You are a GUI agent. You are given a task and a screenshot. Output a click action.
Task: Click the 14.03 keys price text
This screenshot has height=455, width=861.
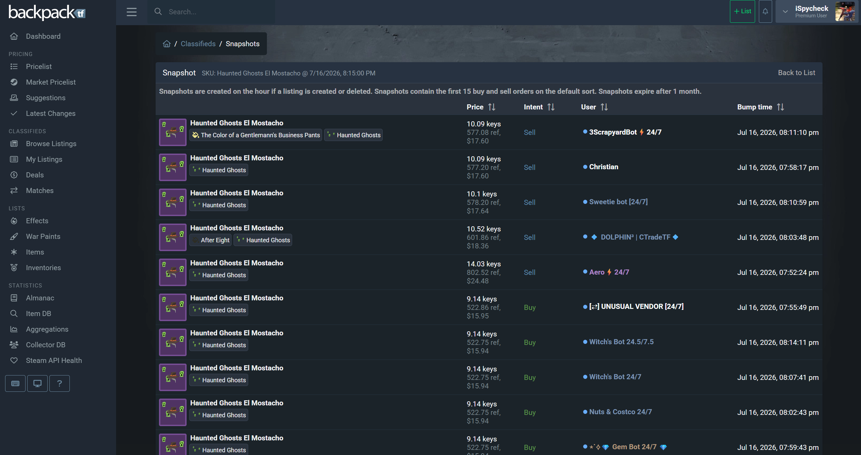tap(484, 264)
